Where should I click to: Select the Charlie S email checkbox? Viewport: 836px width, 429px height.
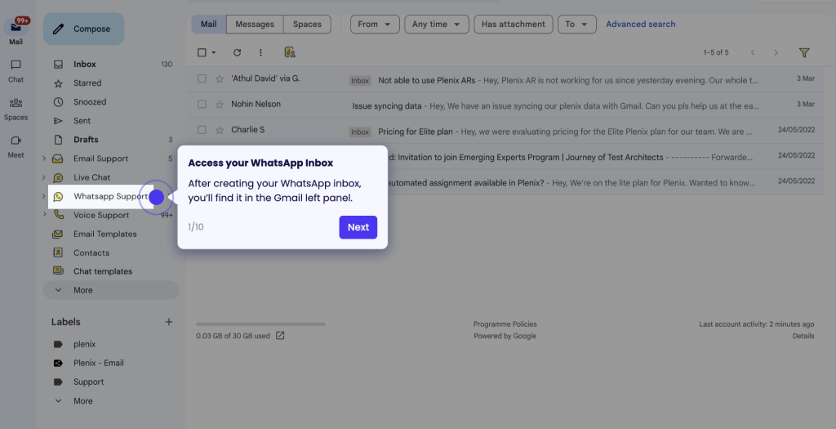click(202, 130)
